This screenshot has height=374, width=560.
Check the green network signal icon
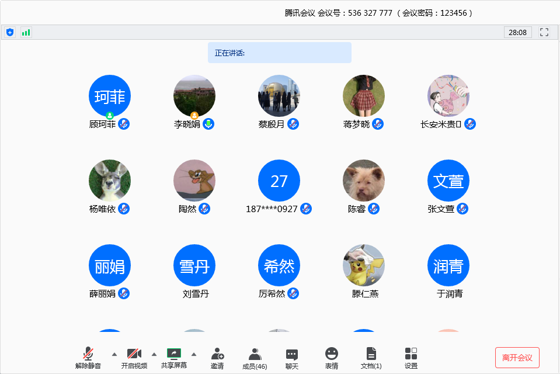(x=26, y=32)
